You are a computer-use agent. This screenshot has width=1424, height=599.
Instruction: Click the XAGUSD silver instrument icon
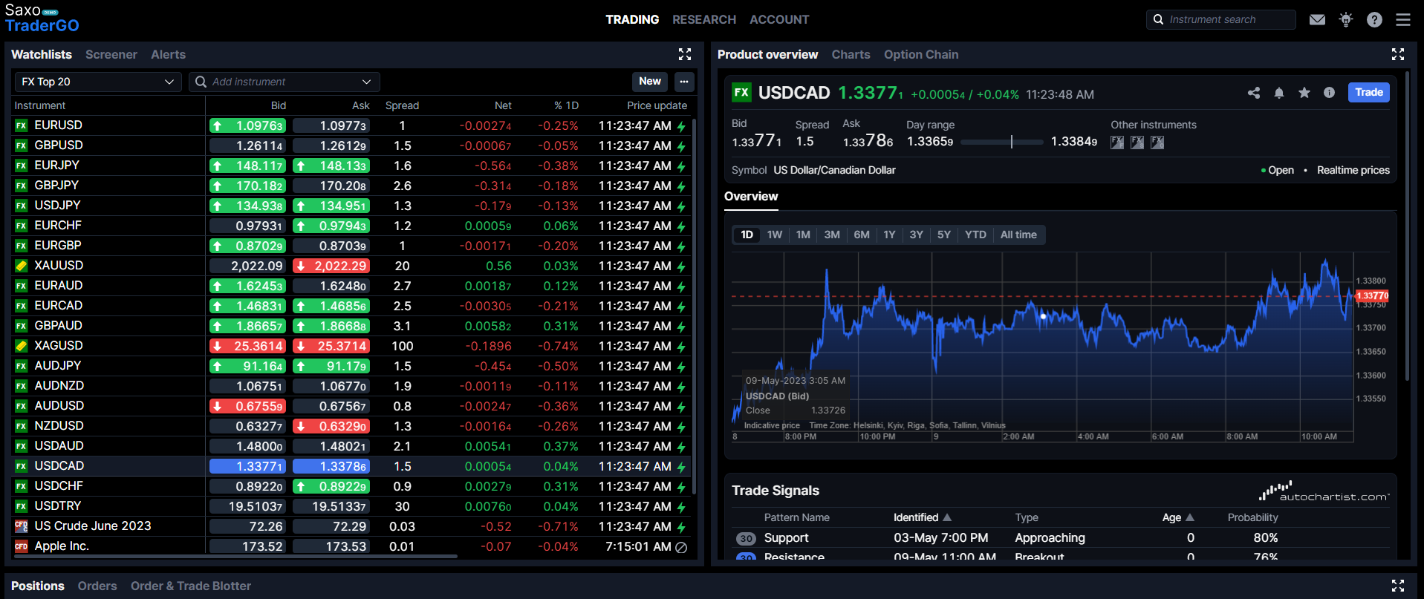[x=22, y=346]
